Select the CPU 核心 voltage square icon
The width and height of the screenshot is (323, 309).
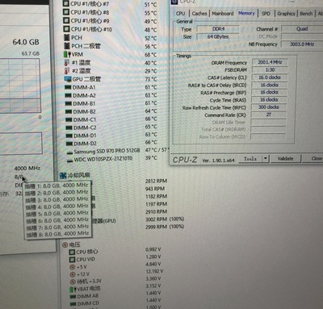[x=72, y=252]
